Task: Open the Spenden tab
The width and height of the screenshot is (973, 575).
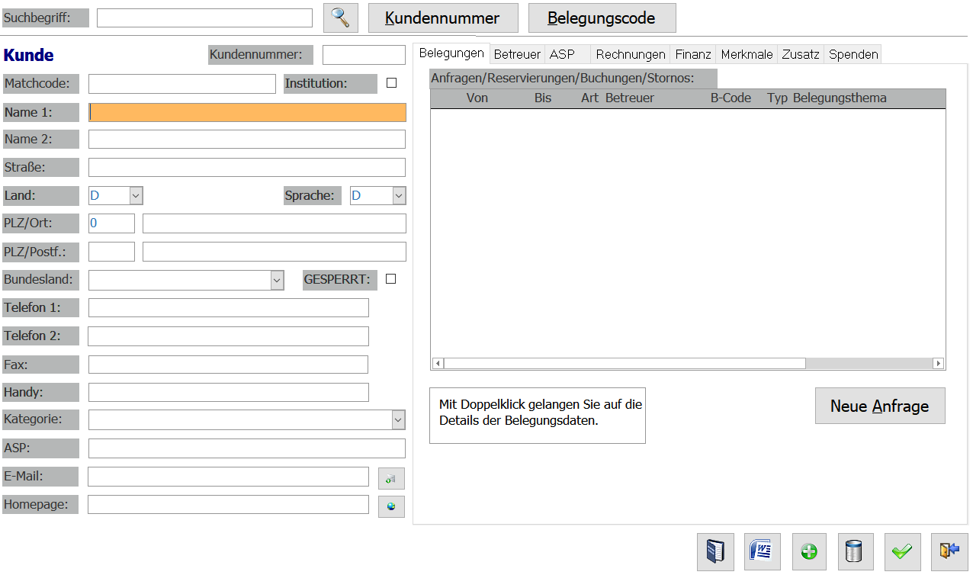Action: coord(853,54)
